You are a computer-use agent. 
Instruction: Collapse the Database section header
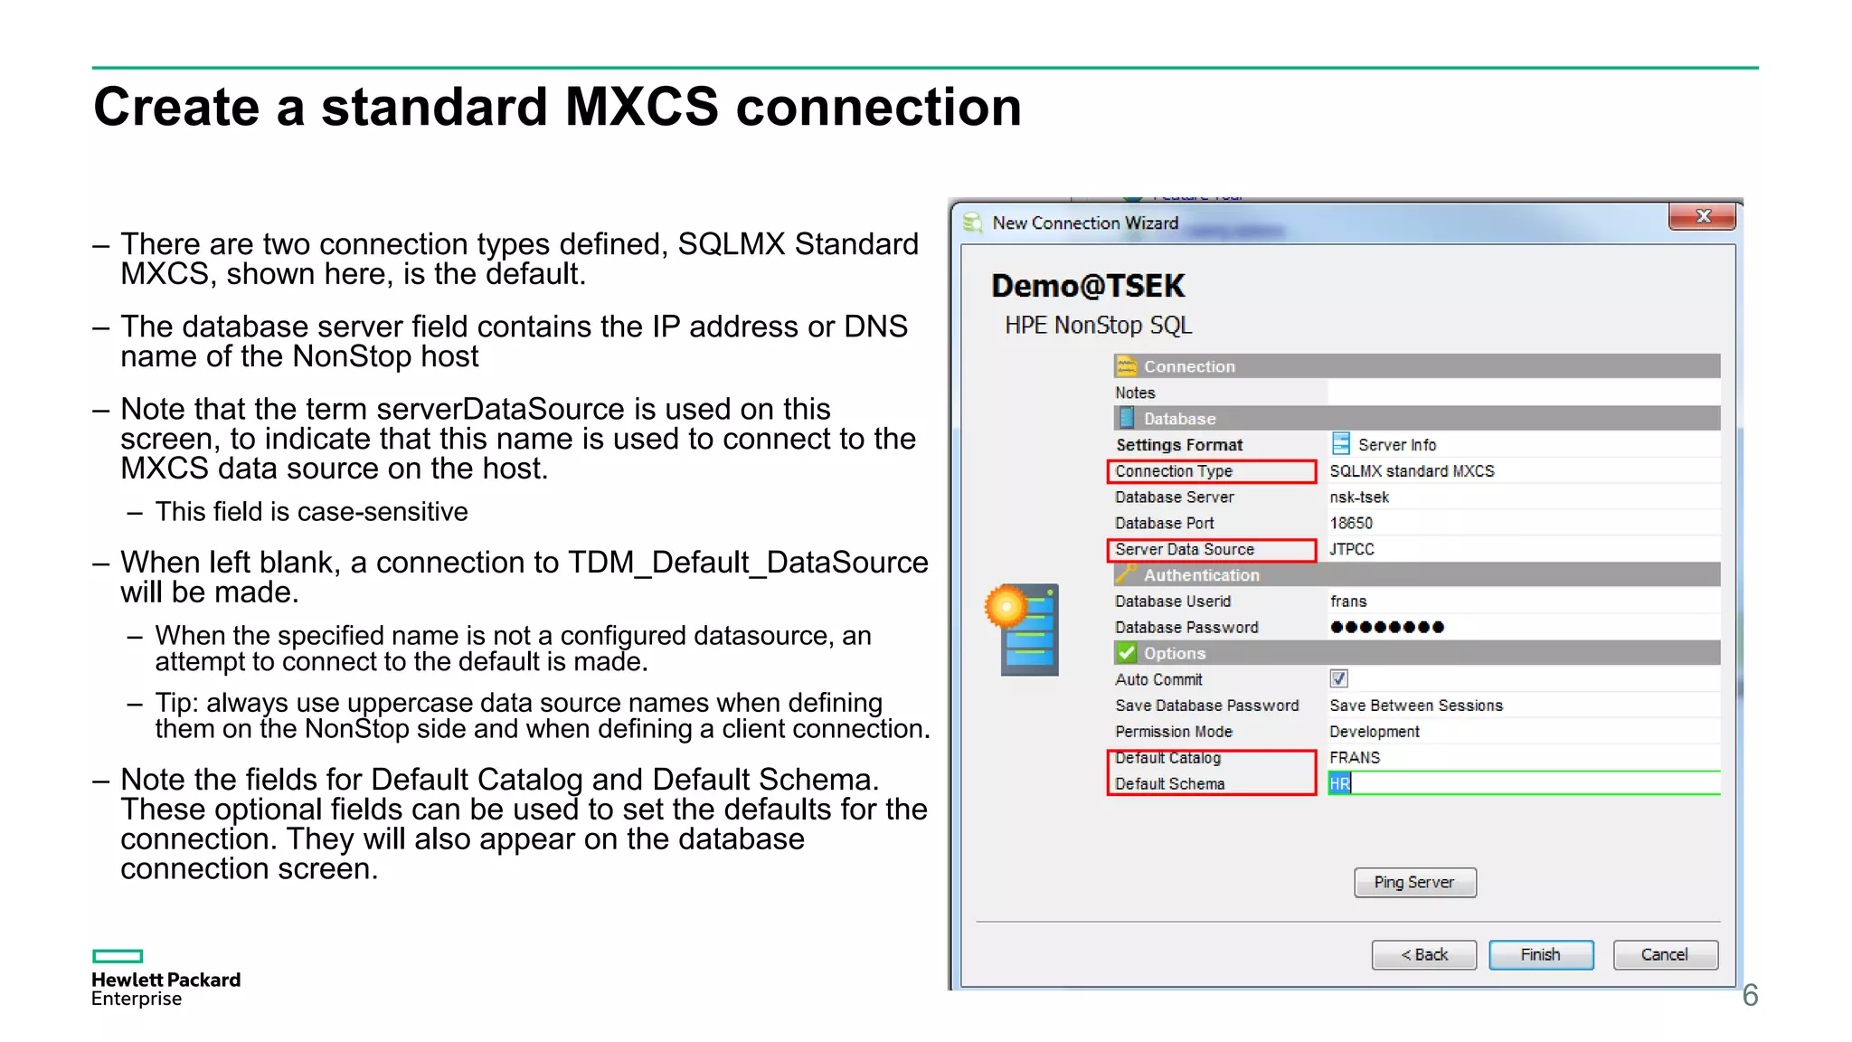[1417, 419]
